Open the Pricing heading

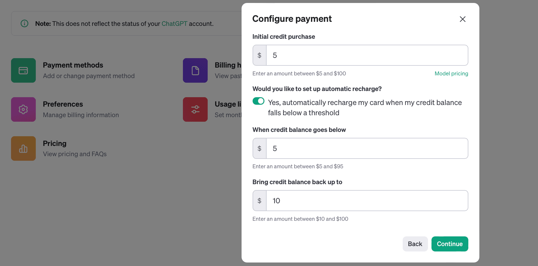55,143
